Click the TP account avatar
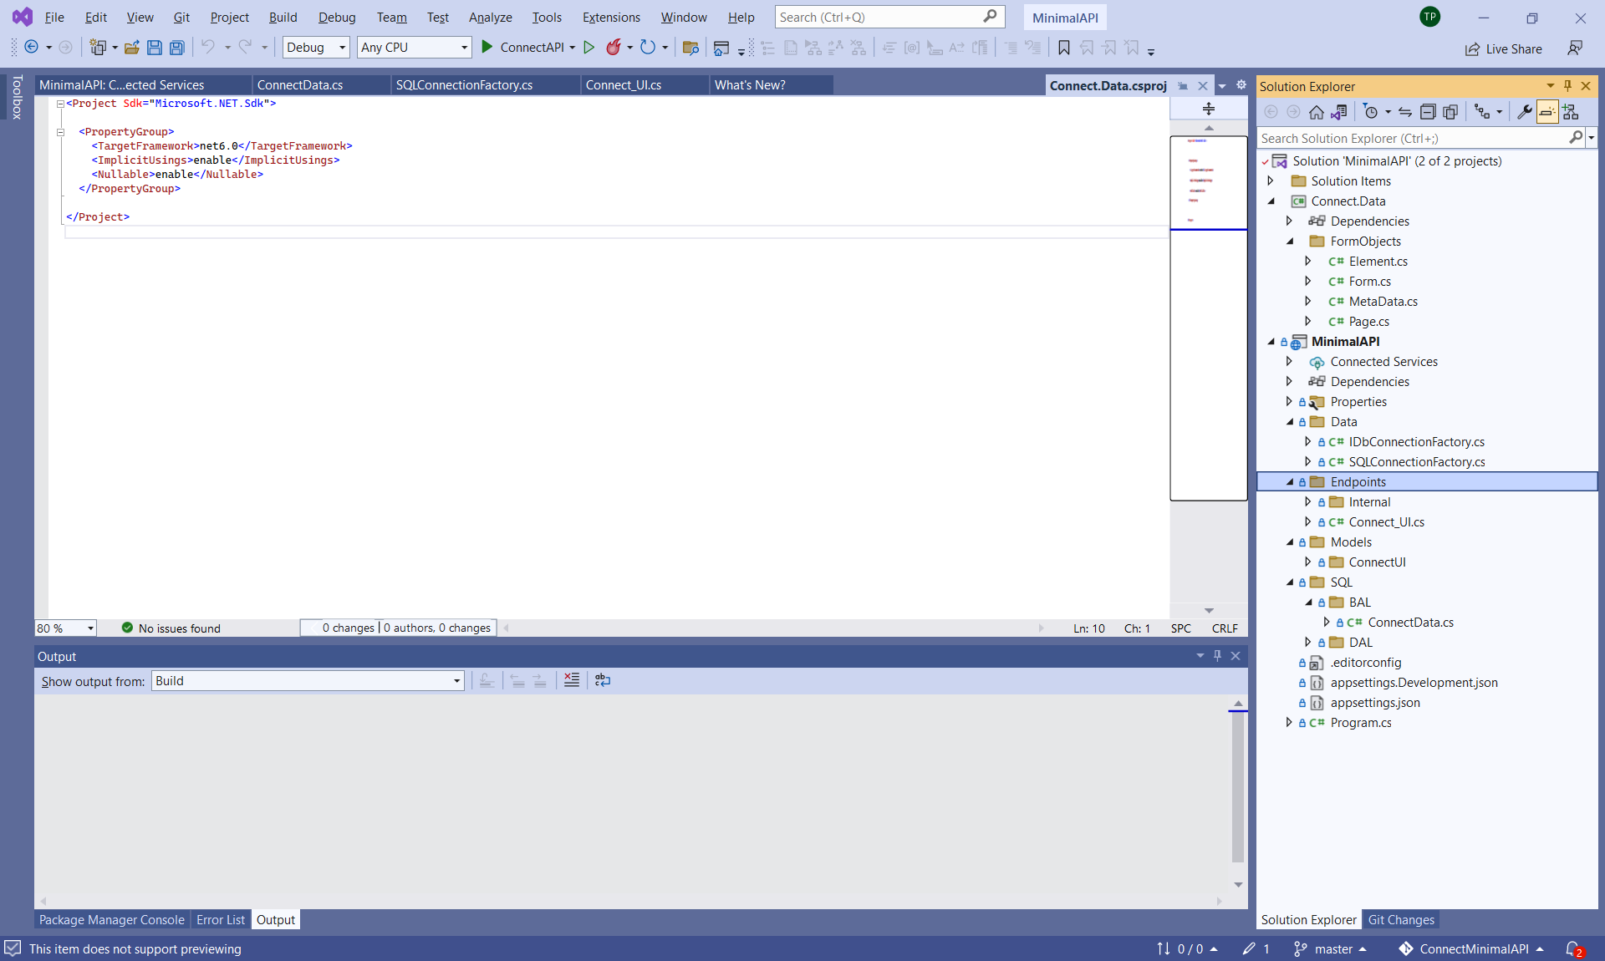This screenshot has width=1605, height=961. [1429, 17]
